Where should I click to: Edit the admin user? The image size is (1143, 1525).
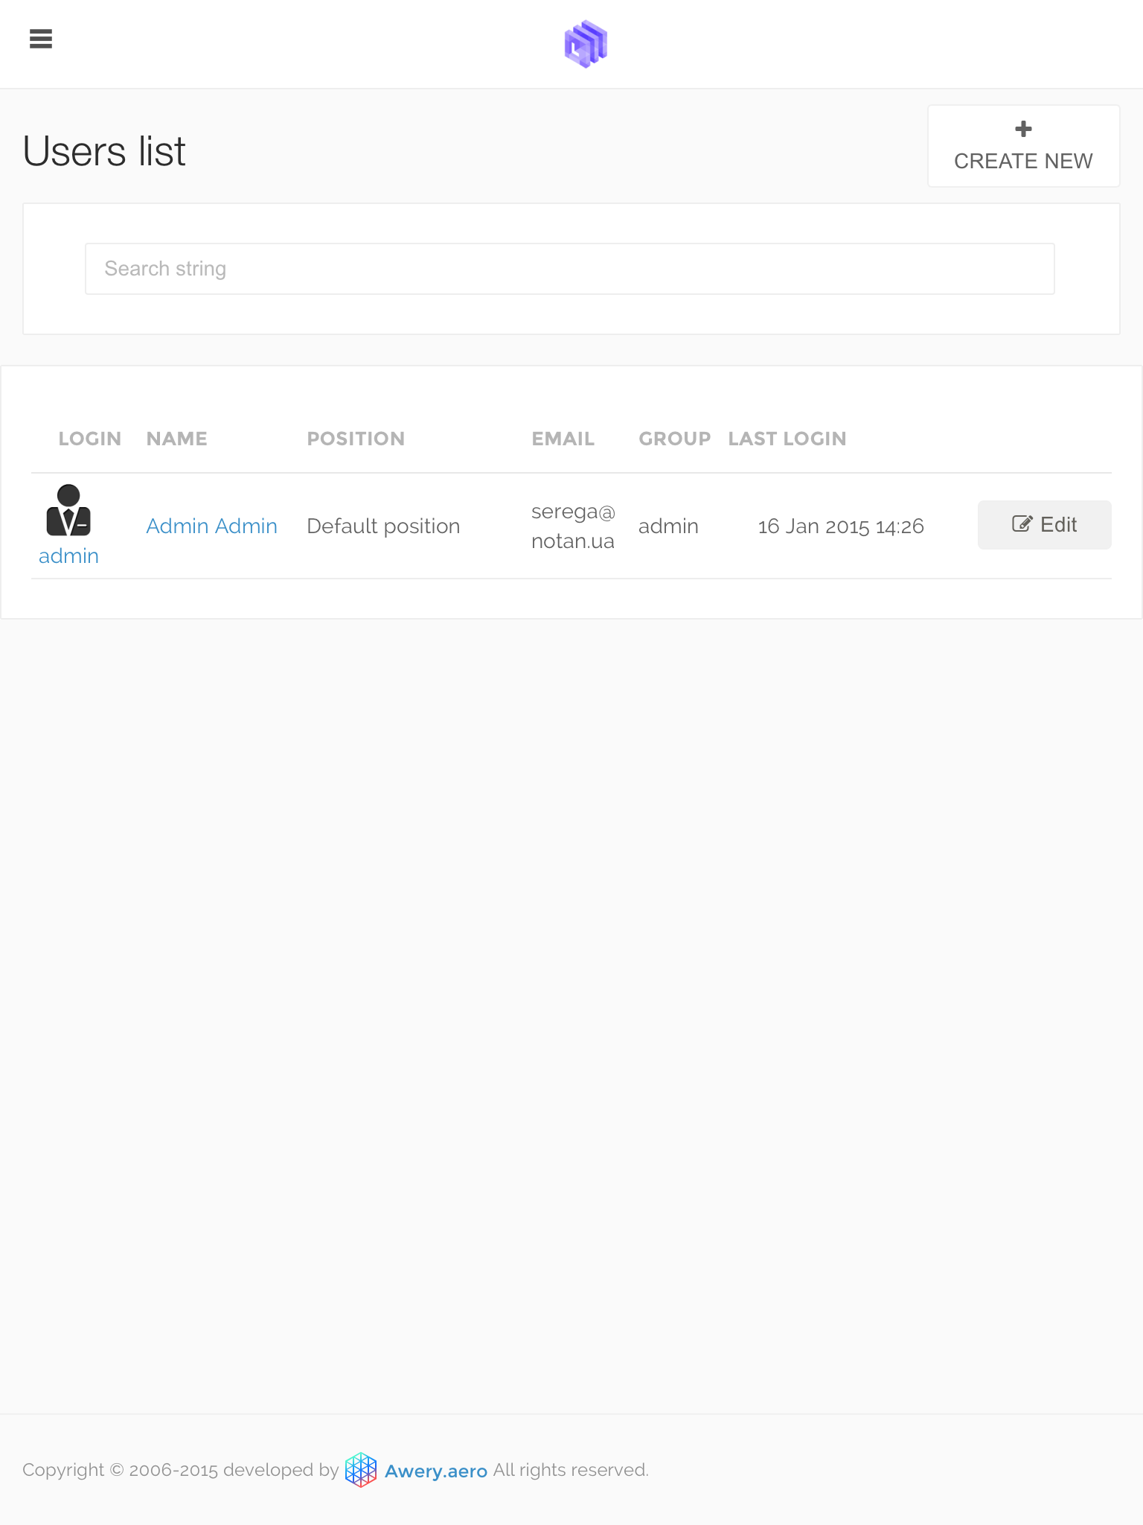point(1044,525)
